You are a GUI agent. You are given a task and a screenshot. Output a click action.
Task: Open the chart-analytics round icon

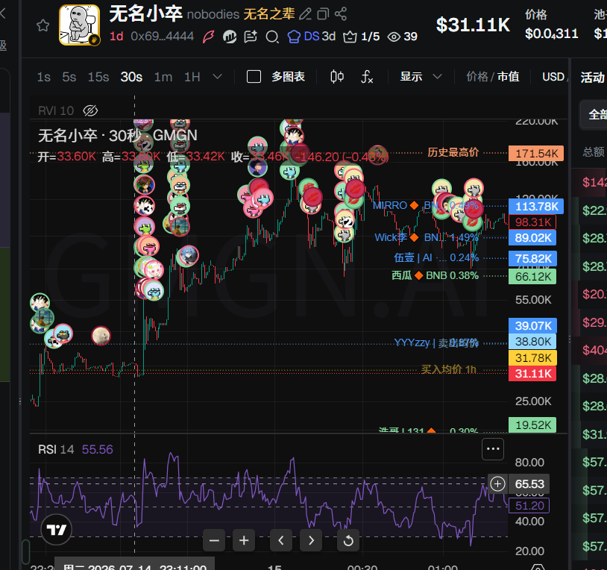230,37
